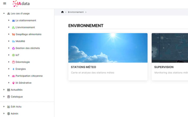This screenshot has width=188, height=117.
Task: Click the green L'environnement icon
Action: (14, 27)
